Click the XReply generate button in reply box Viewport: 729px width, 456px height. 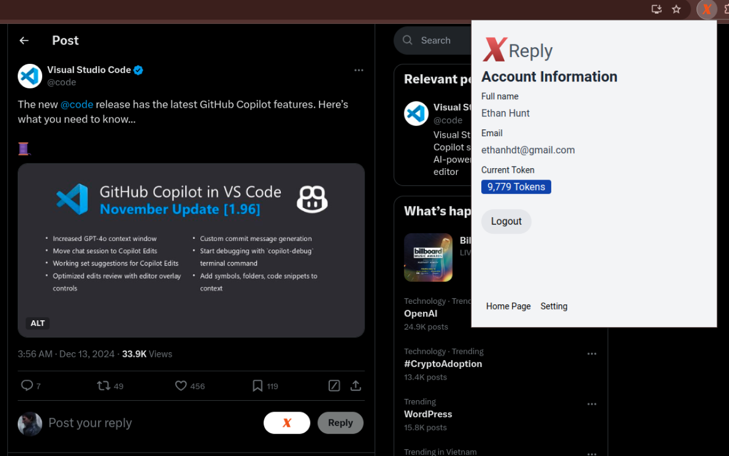coord(287,423)
